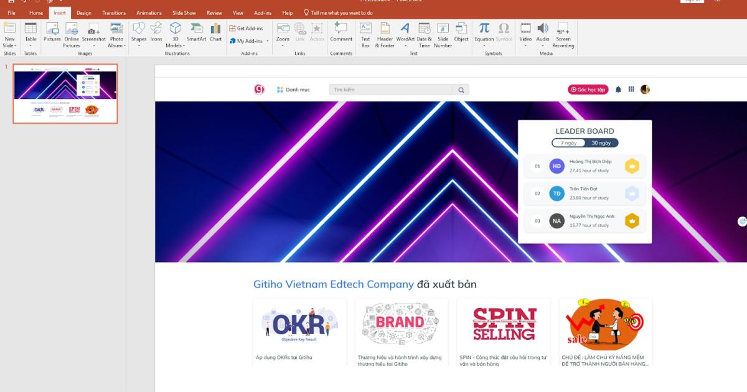Switch leaderboard to 30 ngày

[x=601, y=143]
